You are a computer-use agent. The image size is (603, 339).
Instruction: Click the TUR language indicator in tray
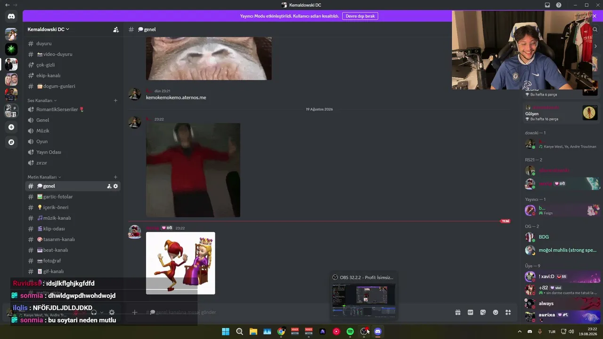(x=552, y=331)
